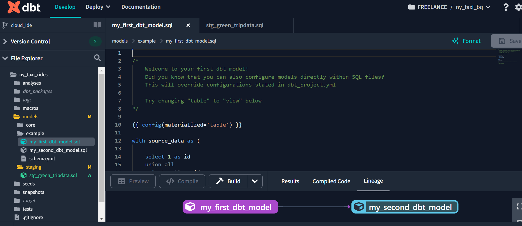
Task: Click the file explorer scrollbar up arrow
Action: point(101,71)
